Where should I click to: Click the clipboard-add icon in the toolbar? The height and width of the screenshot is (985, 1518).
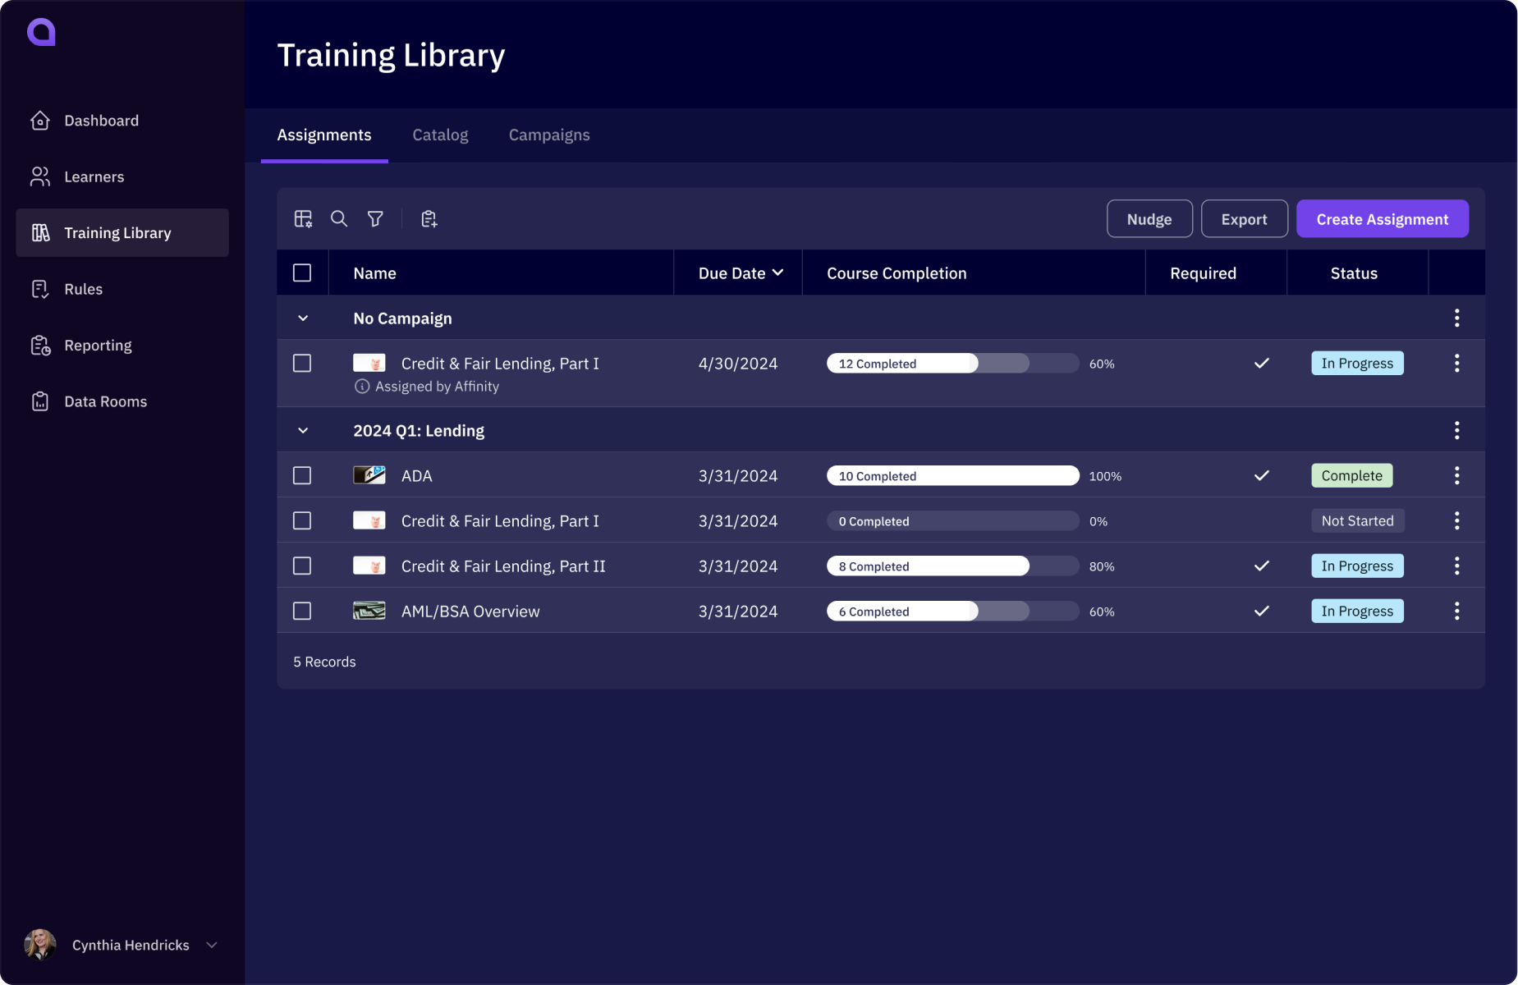coord(428,218)
